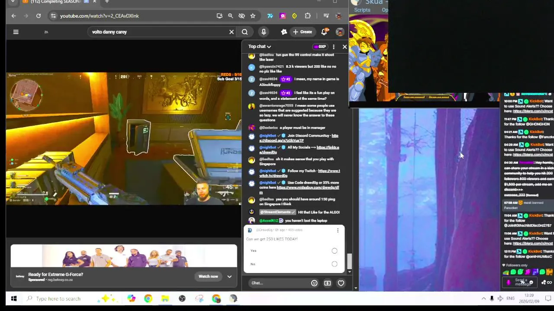Open media control icon in Chrome toolbar
Screen dimensions: 554x311
tap(326, 16)
